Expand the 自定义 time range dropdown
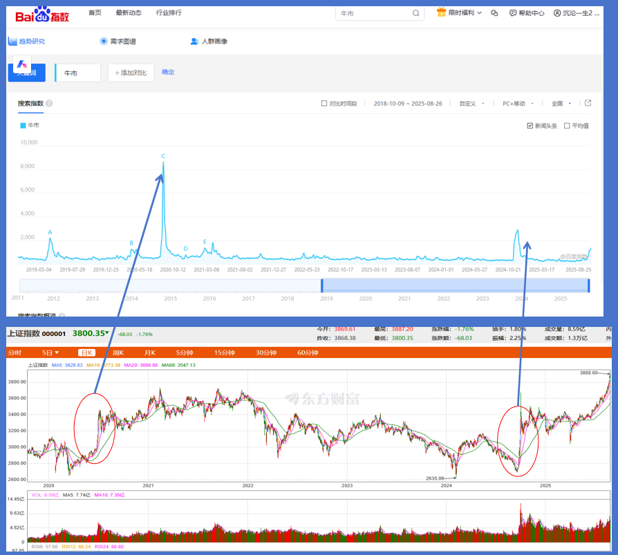The height and width of the screenshot is (555, 618). (471, 104)
